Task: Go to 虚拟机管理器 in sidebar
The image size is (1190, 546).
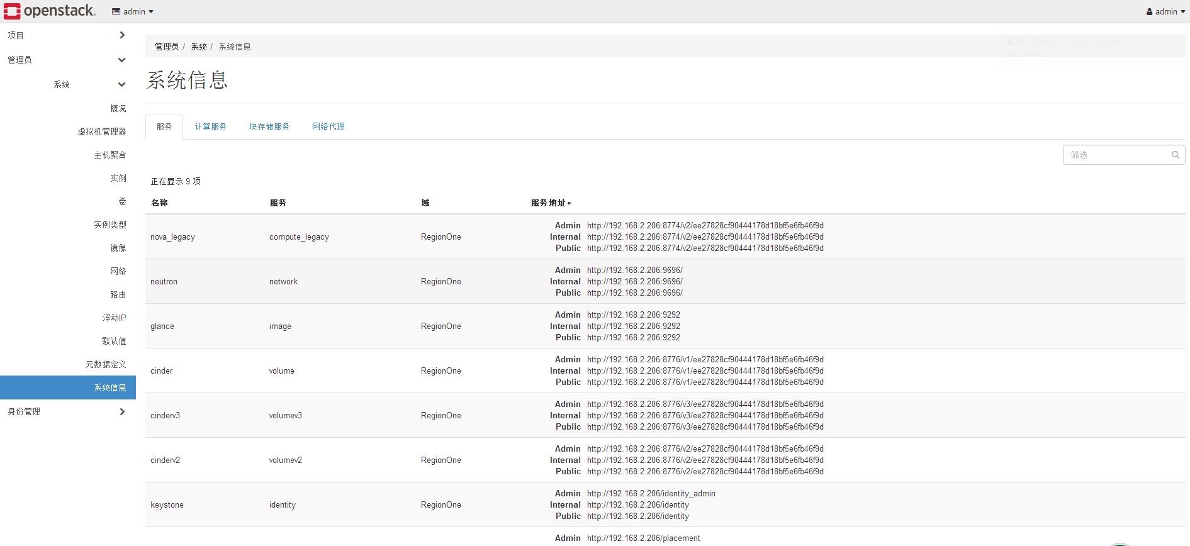Action: (x=102, y=131)
